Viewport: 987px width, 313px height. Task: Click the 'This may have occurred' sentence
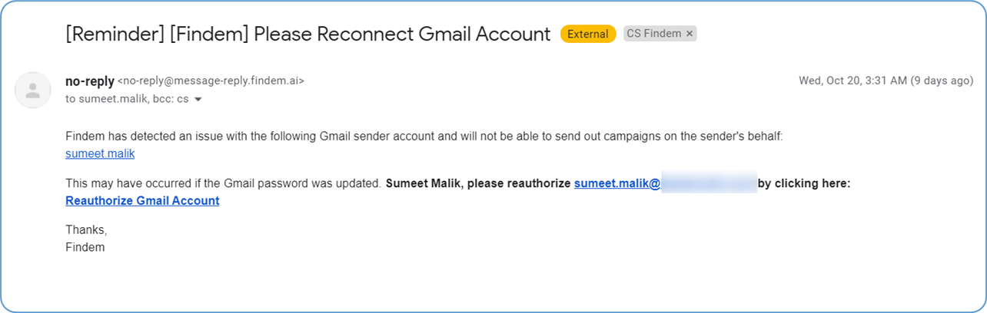[223, 183]
